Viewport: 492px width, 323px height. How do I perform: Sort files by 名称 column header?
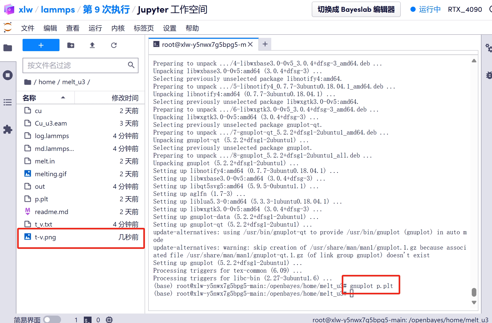[29, 98]
